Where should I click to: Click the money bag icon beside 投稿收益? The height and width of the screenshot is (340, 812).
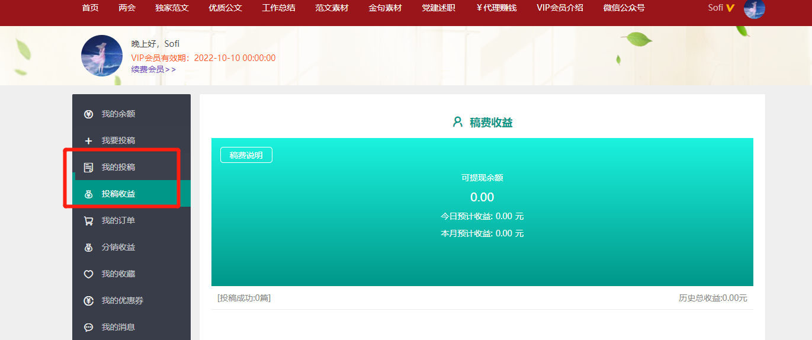tap(89, 194)
